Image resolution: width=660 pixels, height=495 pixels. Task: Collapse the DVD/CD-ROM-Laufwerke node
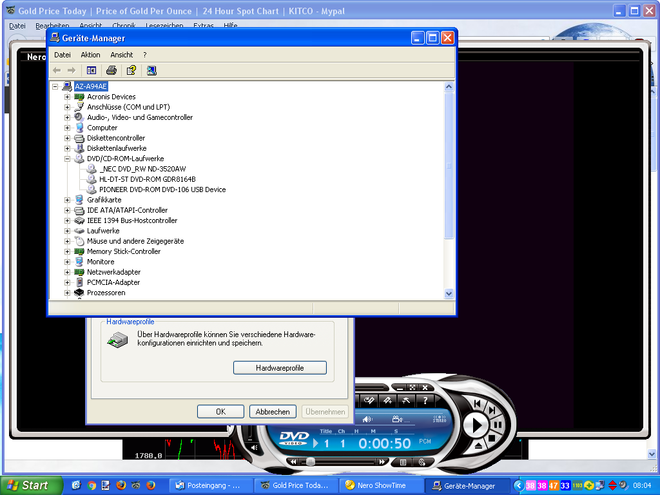(67, 159)
